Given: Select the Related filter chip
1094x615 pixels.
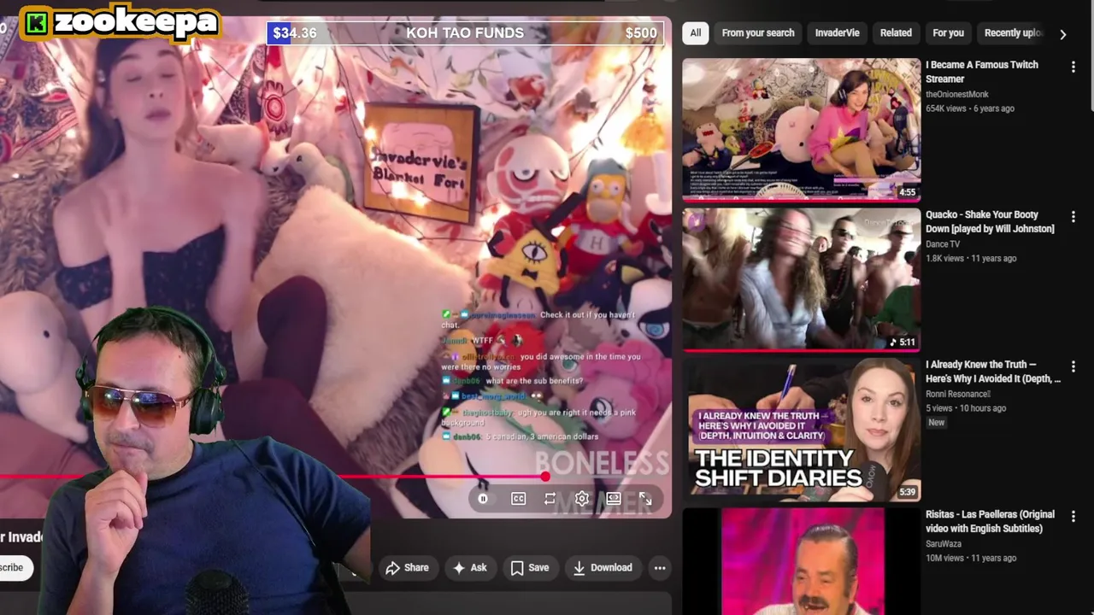Looking at the screenshot, I should (x=896, y=33).
